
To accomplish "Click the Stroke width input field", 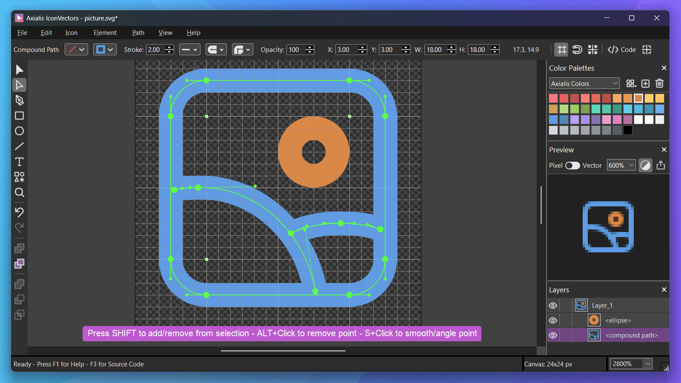I will [x=155, y=49].
